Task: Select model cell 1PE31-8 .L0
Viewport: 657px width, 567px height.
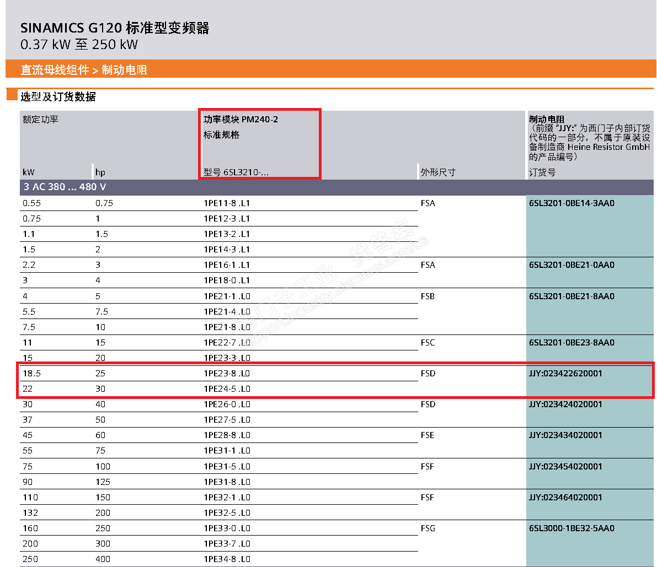Action: click(227, 482)
